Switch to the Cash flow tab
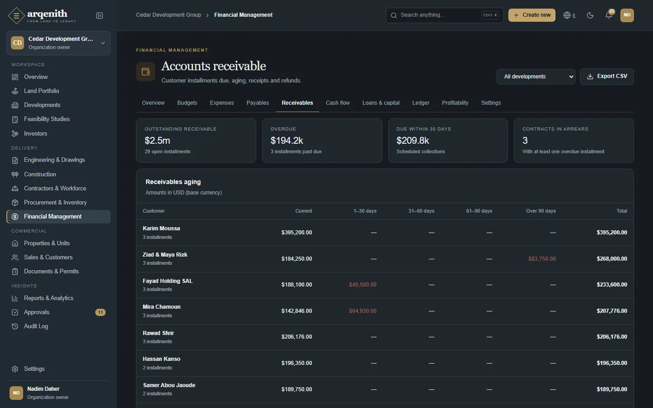Viewport: 653px width, 408px height. (338, 103)
